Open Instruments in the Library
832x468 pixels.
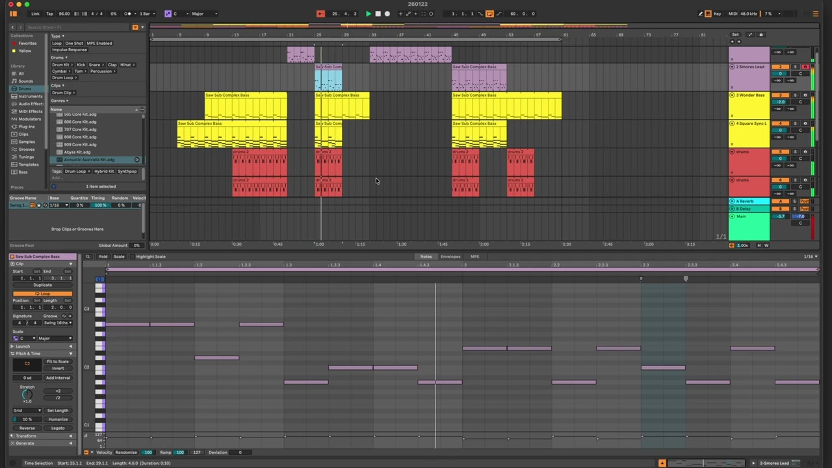[31, 96]
